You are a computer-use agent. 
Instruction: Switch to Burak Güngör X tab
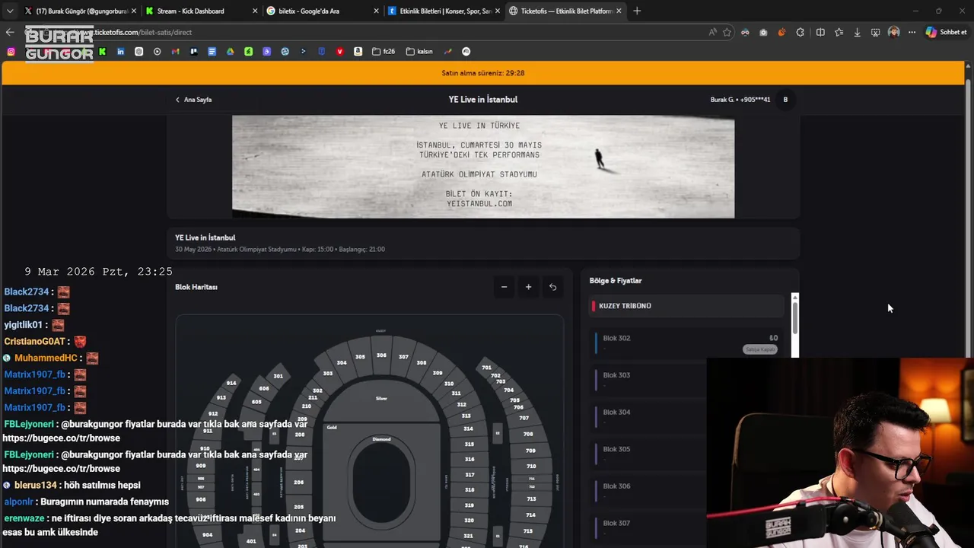(x=80, y=11)
